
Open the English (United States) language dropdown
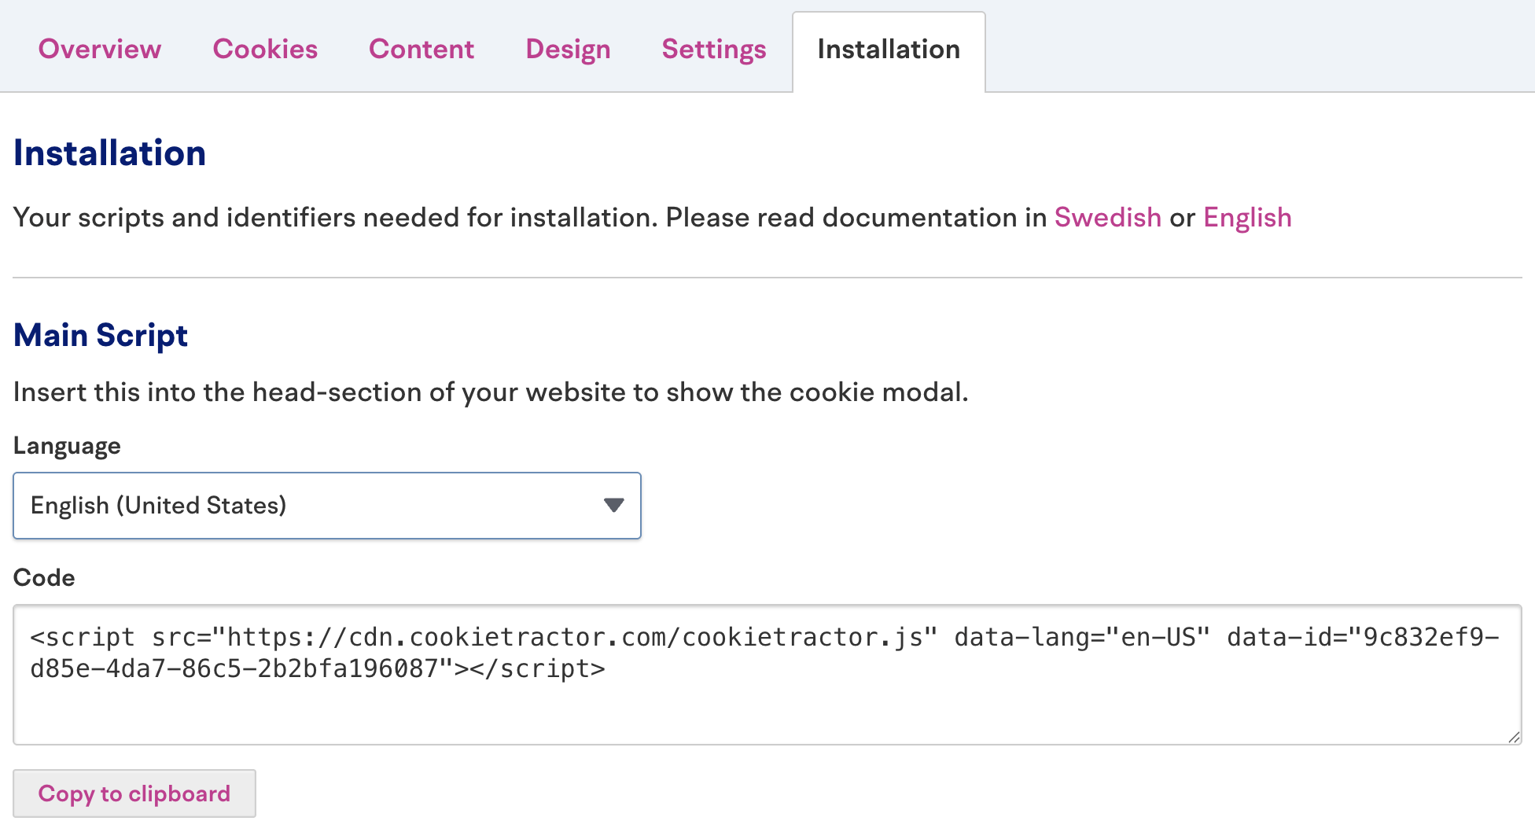click(x=326, y=505)
